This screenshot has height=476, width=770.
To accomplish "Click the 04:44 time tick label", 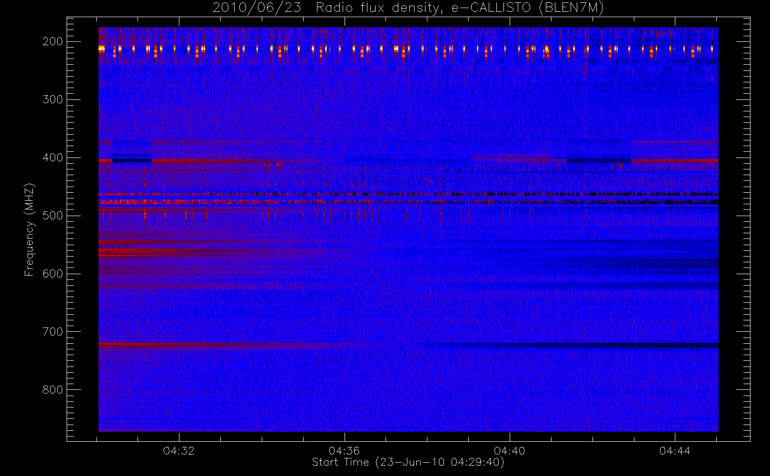I will (x=675, y=451).
